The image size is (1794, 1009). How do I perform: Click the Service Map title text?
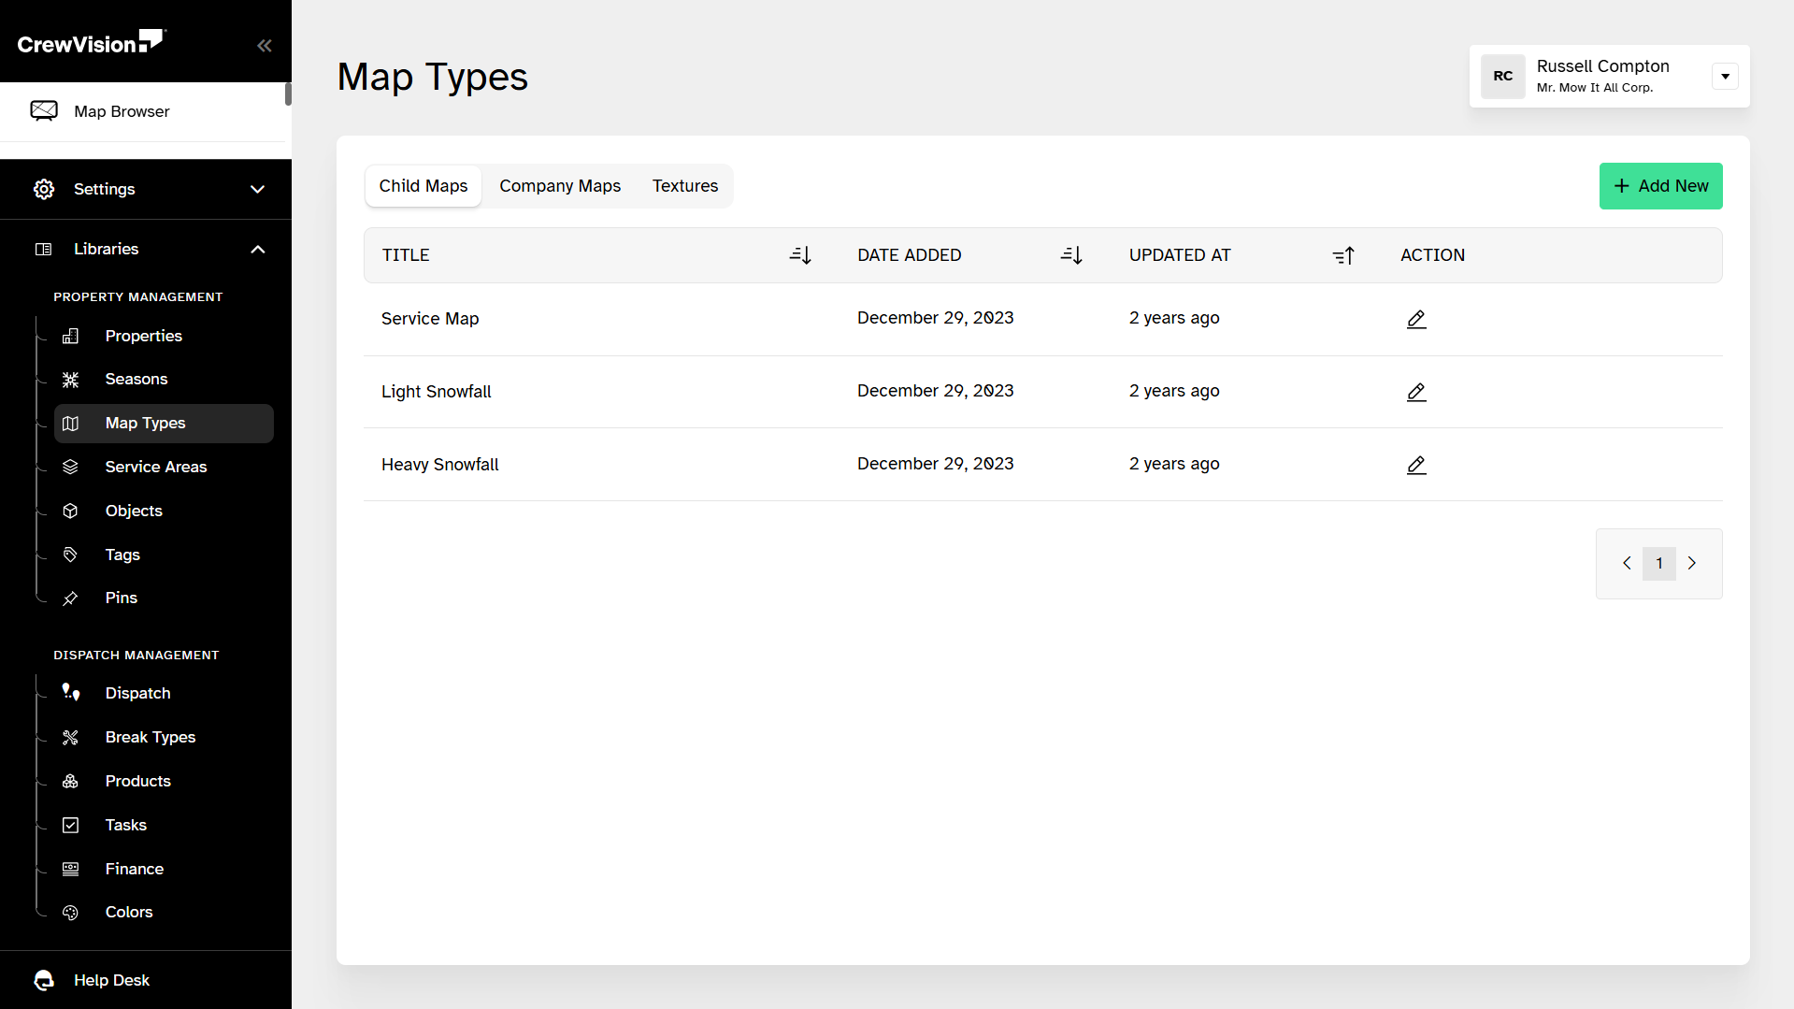[x=430, y=319]
